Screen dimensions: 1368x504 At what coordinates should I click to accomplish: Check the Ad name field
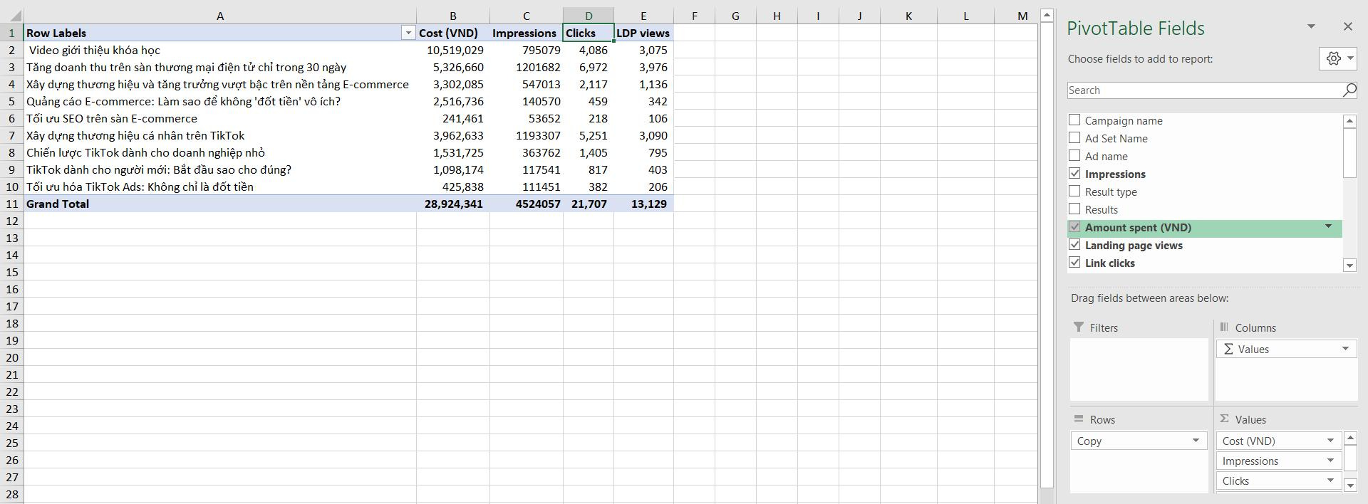point(1074,156)
